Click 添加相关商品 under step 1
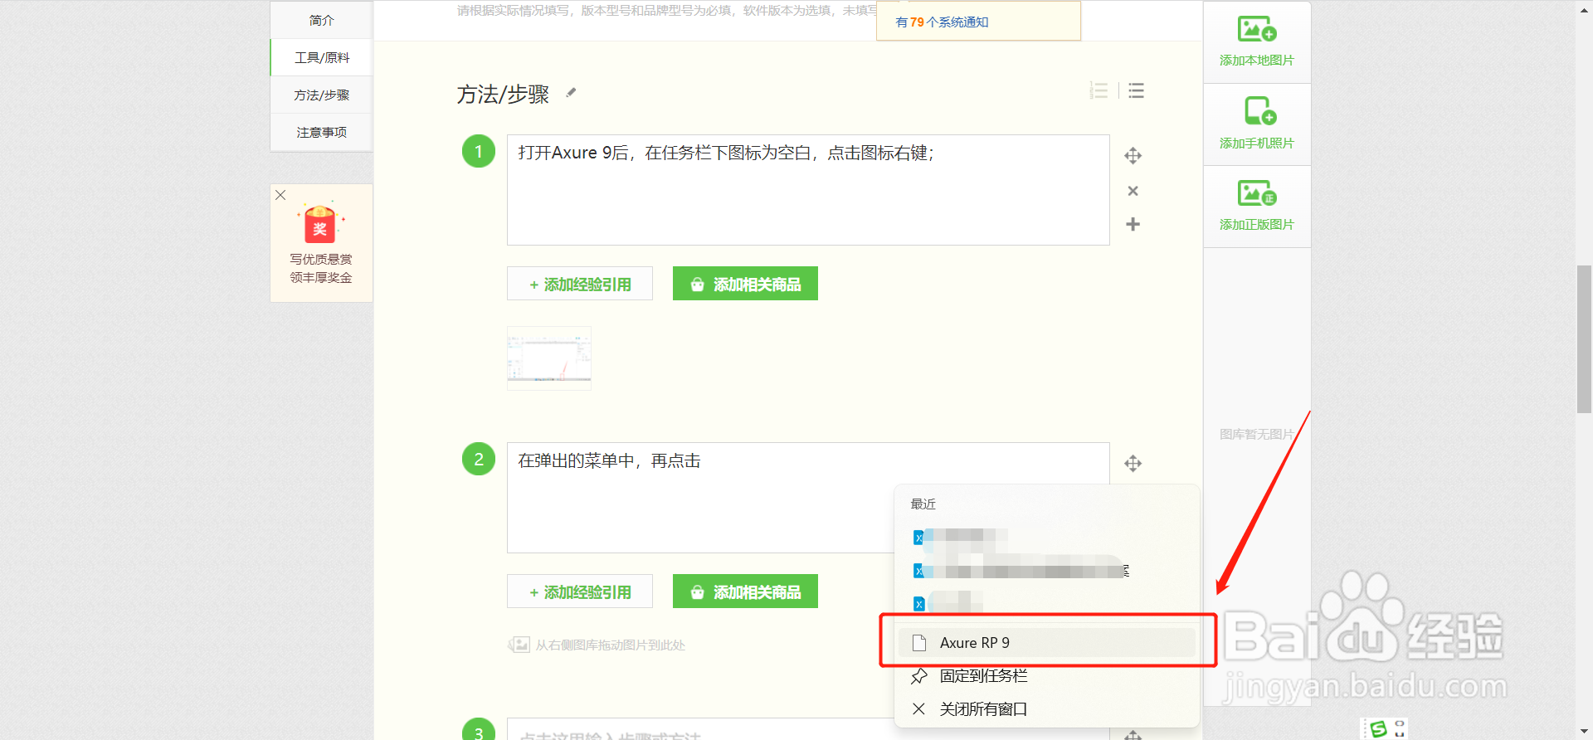Screen dimensions: 1593x740 (745, 284)
